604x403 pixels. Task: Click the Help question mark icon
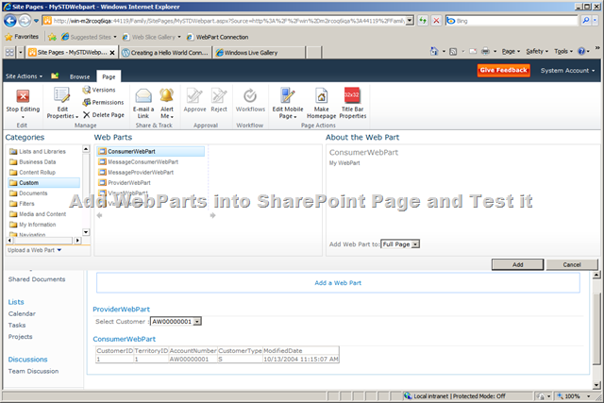click(x=581, y=51)
